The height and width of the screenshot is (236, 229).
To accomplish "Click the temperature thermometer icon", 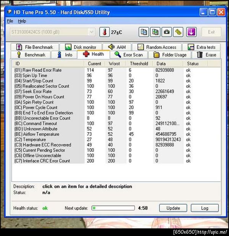I will point(105,32).
